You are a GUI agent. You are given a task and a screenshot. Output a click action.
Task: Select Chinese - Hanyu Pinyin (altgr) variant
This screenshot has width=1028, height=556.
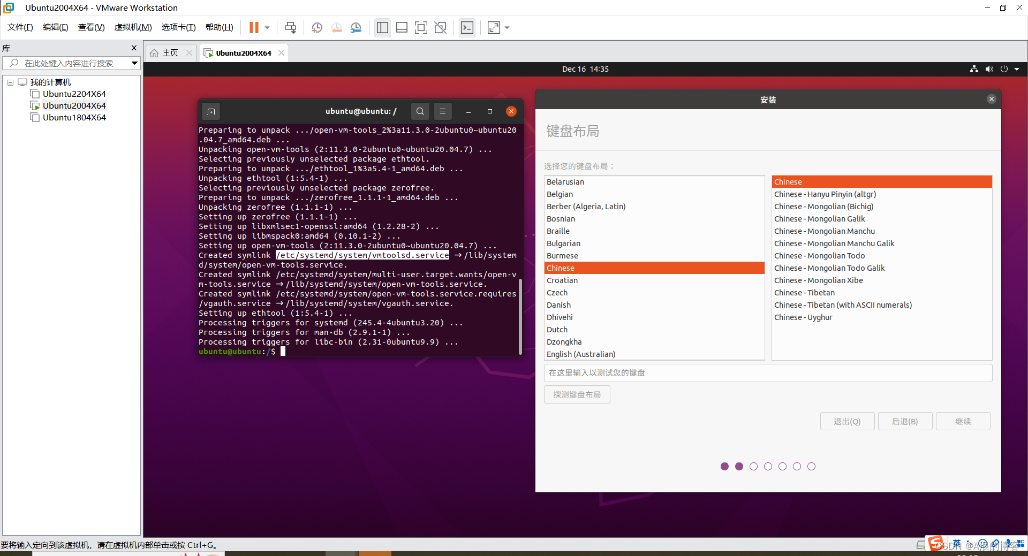tap(882, 194)
